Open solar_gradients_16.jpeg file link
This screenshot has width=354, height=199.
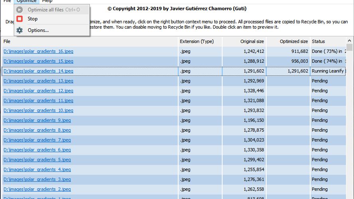pyautogui.click(x=38, y=51)
